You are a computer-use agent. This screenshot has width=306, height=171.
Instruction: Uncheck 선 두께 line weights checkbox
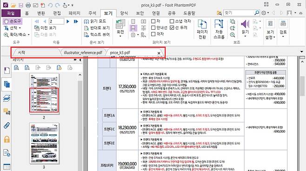point(172,28)
